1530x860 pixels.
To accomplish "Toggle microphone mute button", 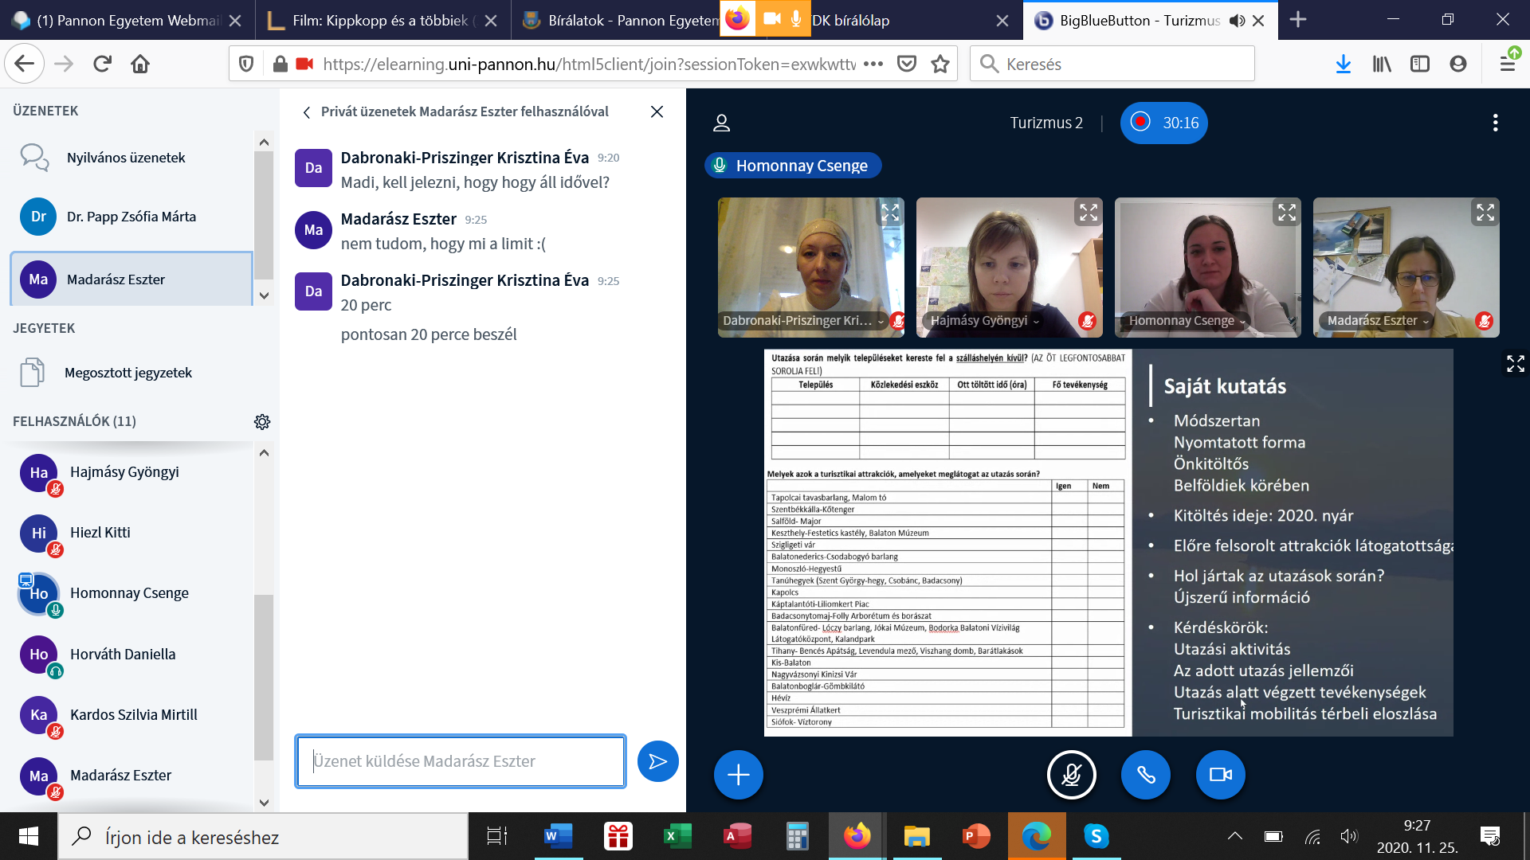I will click(1071, 774).
